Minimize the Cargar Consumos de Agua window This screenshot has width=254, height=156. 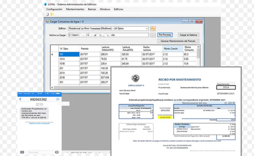point(185,22)
